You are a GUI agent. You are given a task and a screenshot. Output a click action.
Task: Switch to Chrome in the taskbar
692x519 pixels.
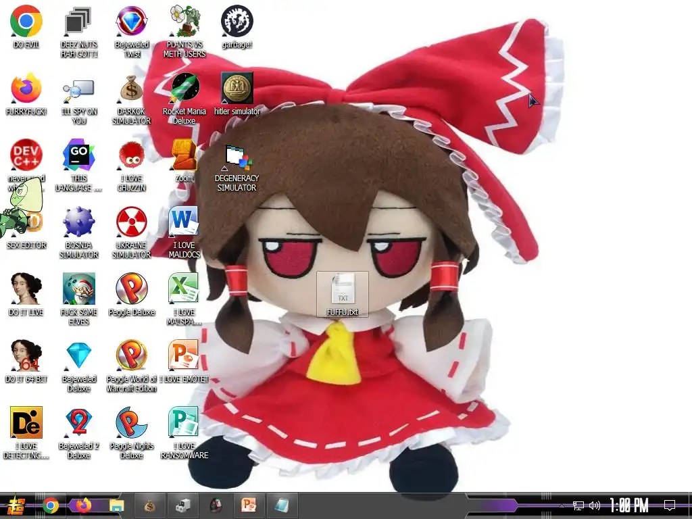pyautogui.click(x=51, y=505)
